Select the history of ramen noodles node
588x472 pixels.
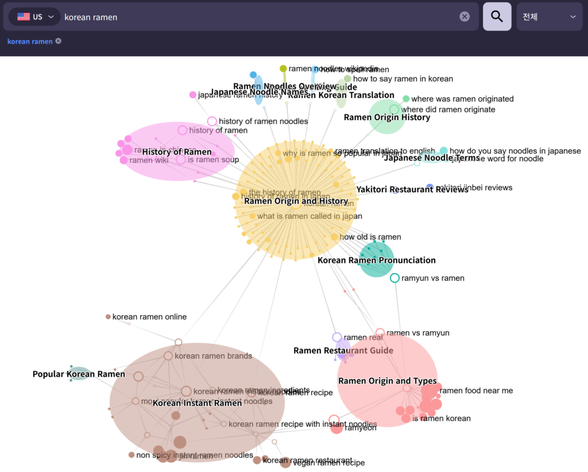tap(212, 121)
